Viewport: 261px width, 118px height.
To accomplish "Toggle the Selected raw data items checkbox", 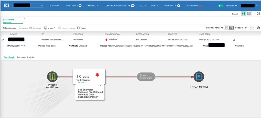I will coord(231,28).
